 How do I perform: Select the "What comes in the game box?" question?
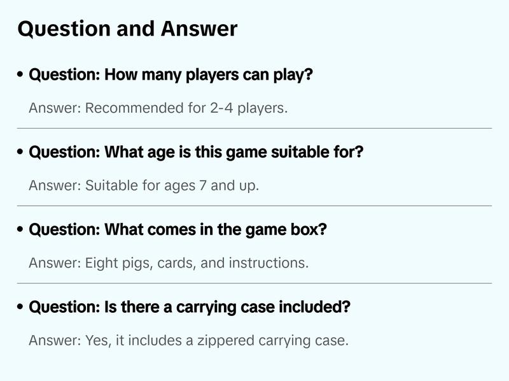click(x=178, y=229)
